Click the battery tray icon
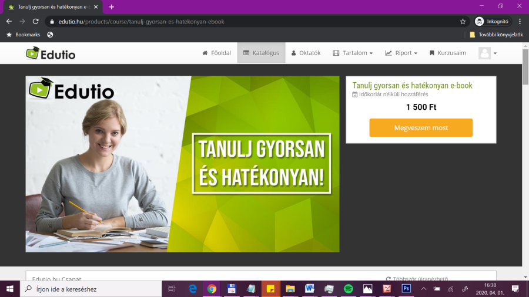 pyautogui.click(x=437, y=289)
